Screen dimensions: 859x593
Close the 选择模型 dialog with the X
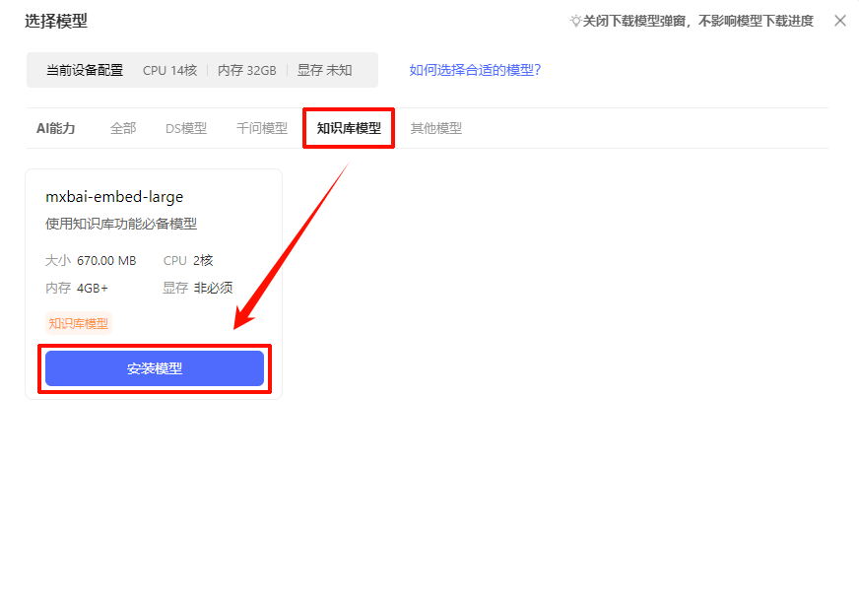840,21
